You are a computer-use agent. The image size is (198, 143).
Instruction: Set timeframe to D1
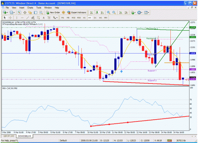[x=95, y=18]
